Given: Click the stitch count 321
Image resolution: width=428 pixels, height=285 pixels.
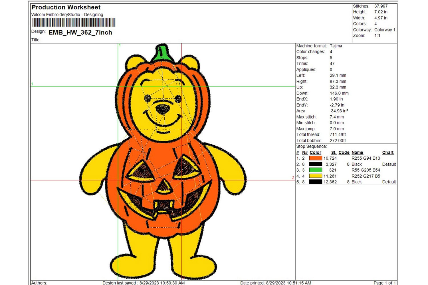Looking at the screenshot, I should point(333,170).
